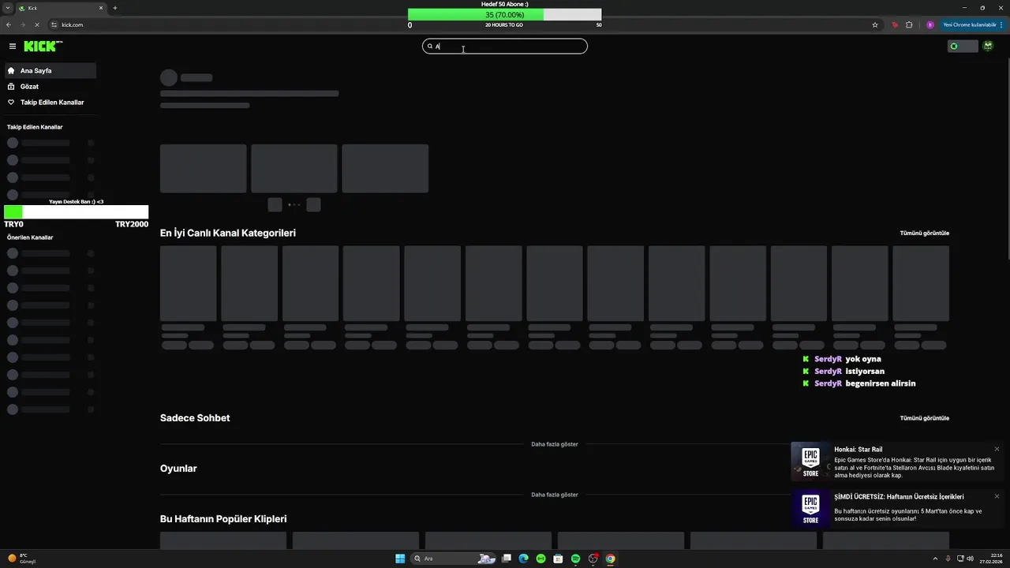Go to Ana Sayfa in sidebar
The image size is (1010, 568).
50,70
